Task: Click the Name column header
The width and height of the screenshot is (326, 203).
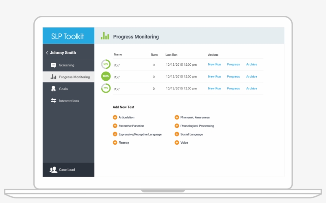Action: [x=118, y=55]
